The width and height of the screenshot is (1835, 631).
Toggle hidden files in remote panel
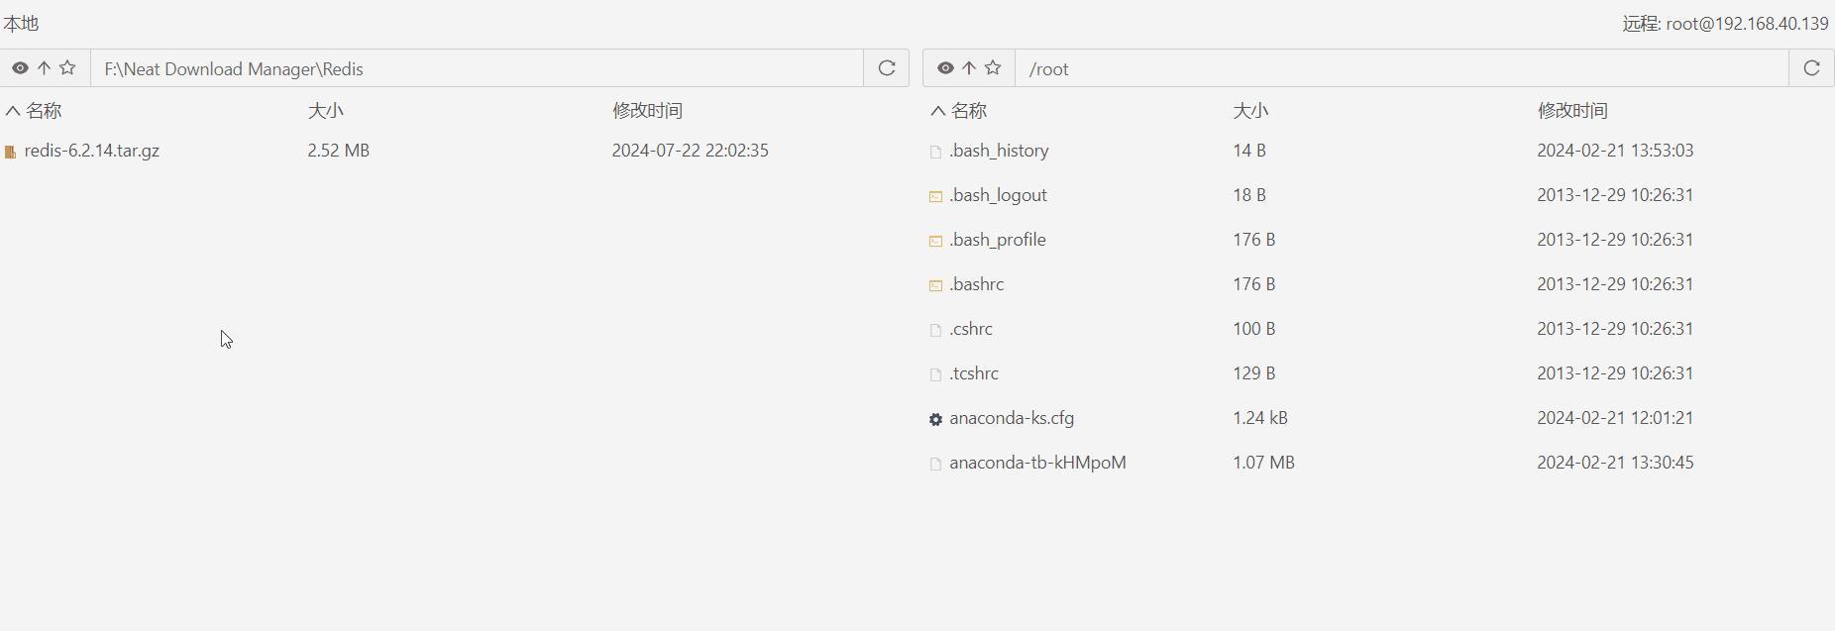[x=945, y=68]
